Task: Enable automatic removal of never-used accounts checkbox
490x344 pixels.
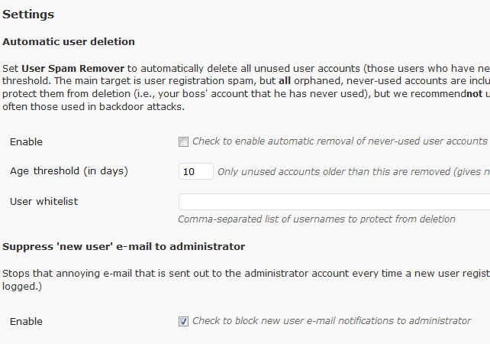Action: (183, 141)
